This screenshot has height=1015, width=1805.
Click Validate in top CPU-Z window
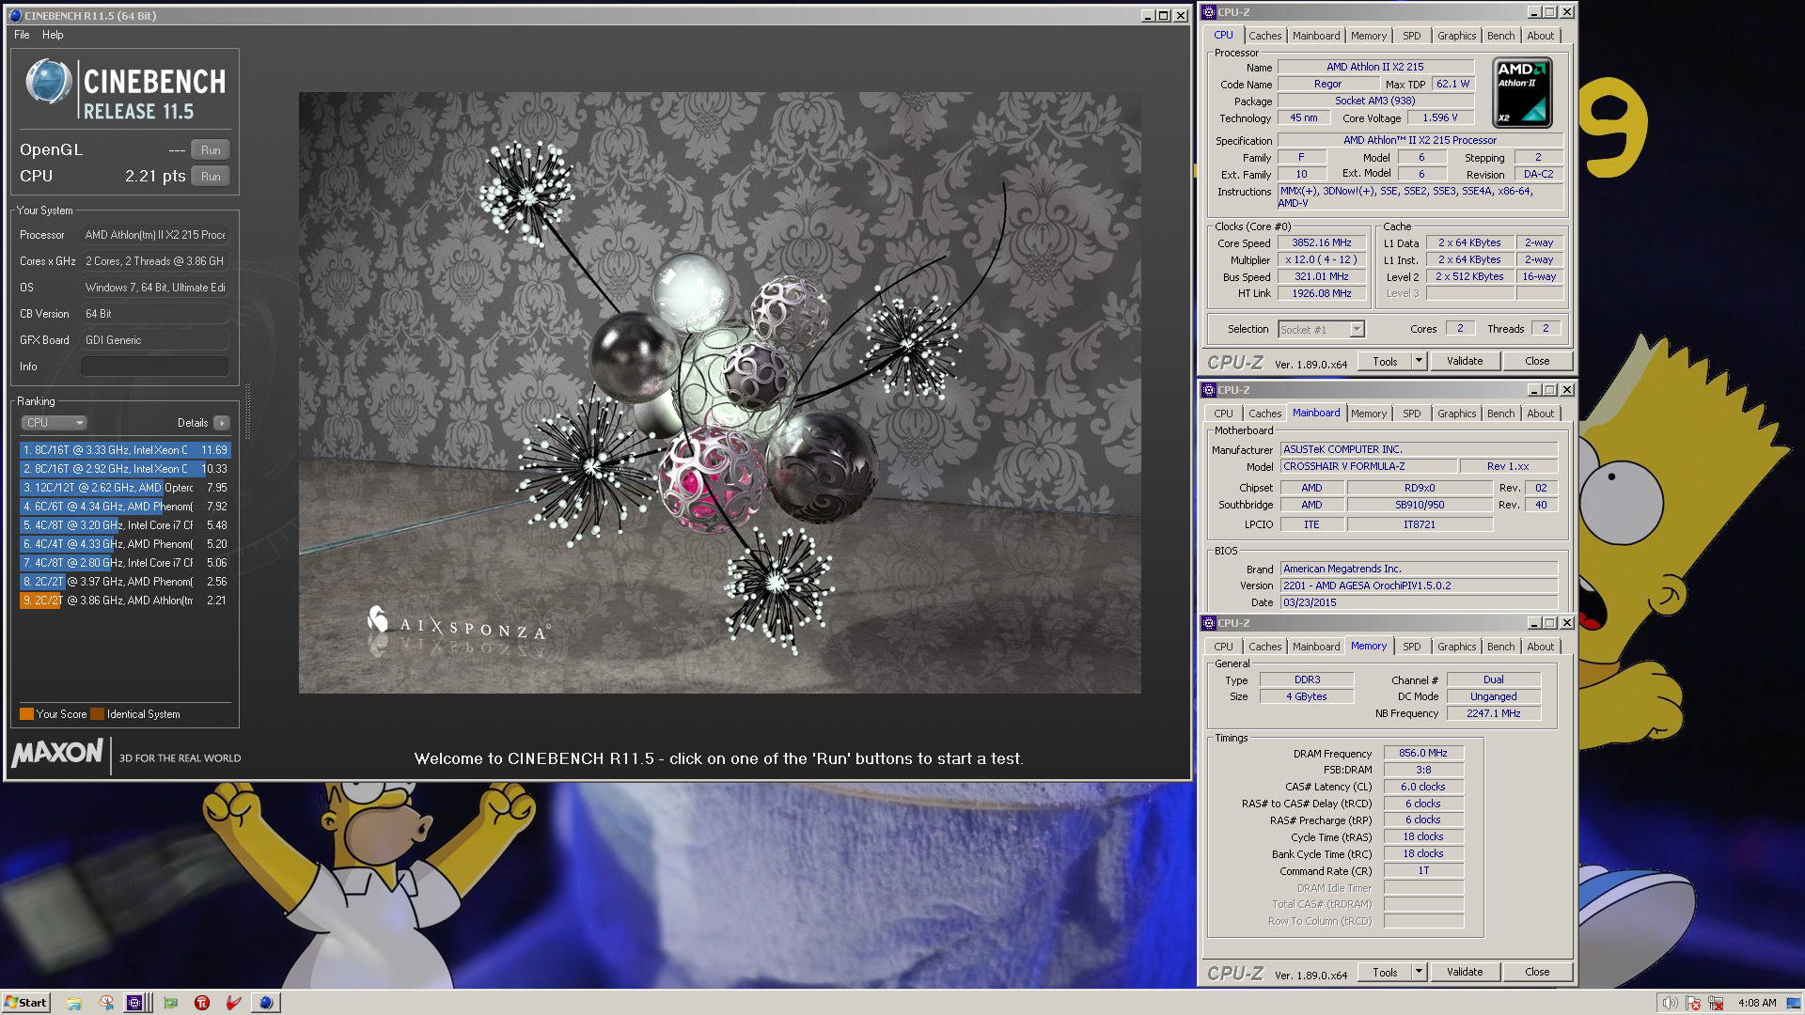pyautogui.click(x=1465, y=362)
